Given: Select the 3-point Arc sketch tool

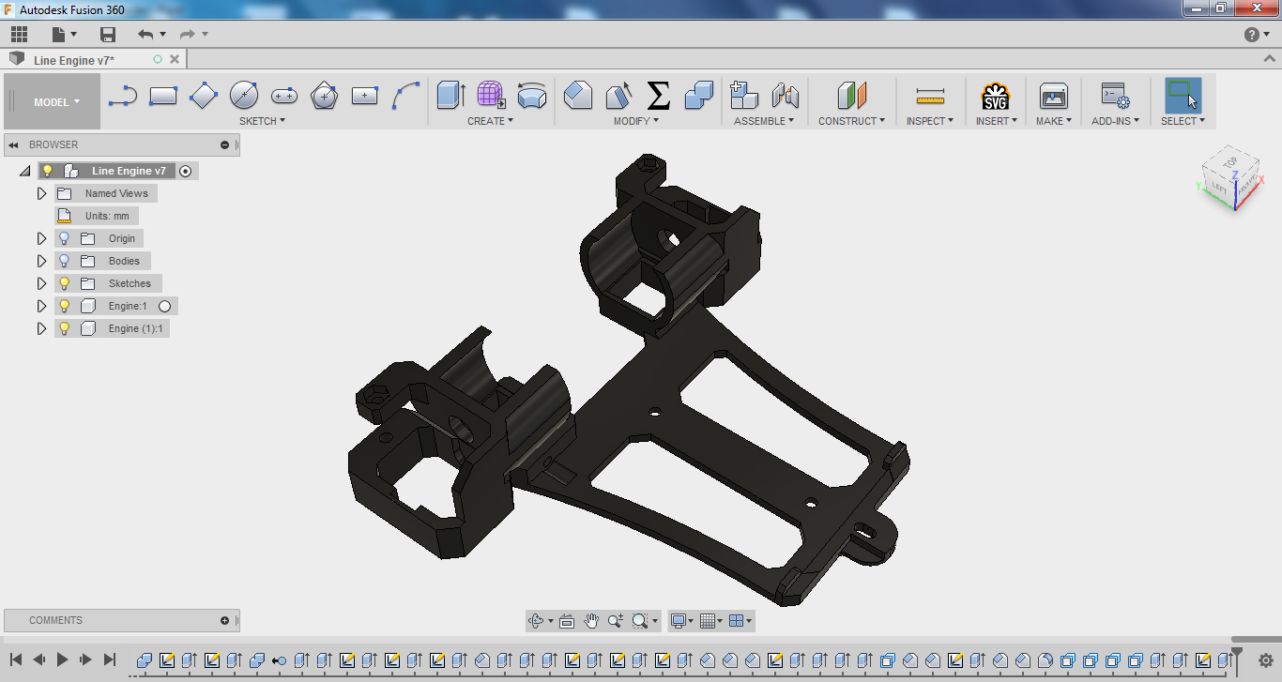Looking at the screenshot, I should pyautogui.click(x=405, y=96).
